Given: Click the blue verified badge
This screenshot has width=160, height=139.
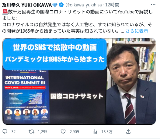Looking at the screenshot, I should coord(61,5).
